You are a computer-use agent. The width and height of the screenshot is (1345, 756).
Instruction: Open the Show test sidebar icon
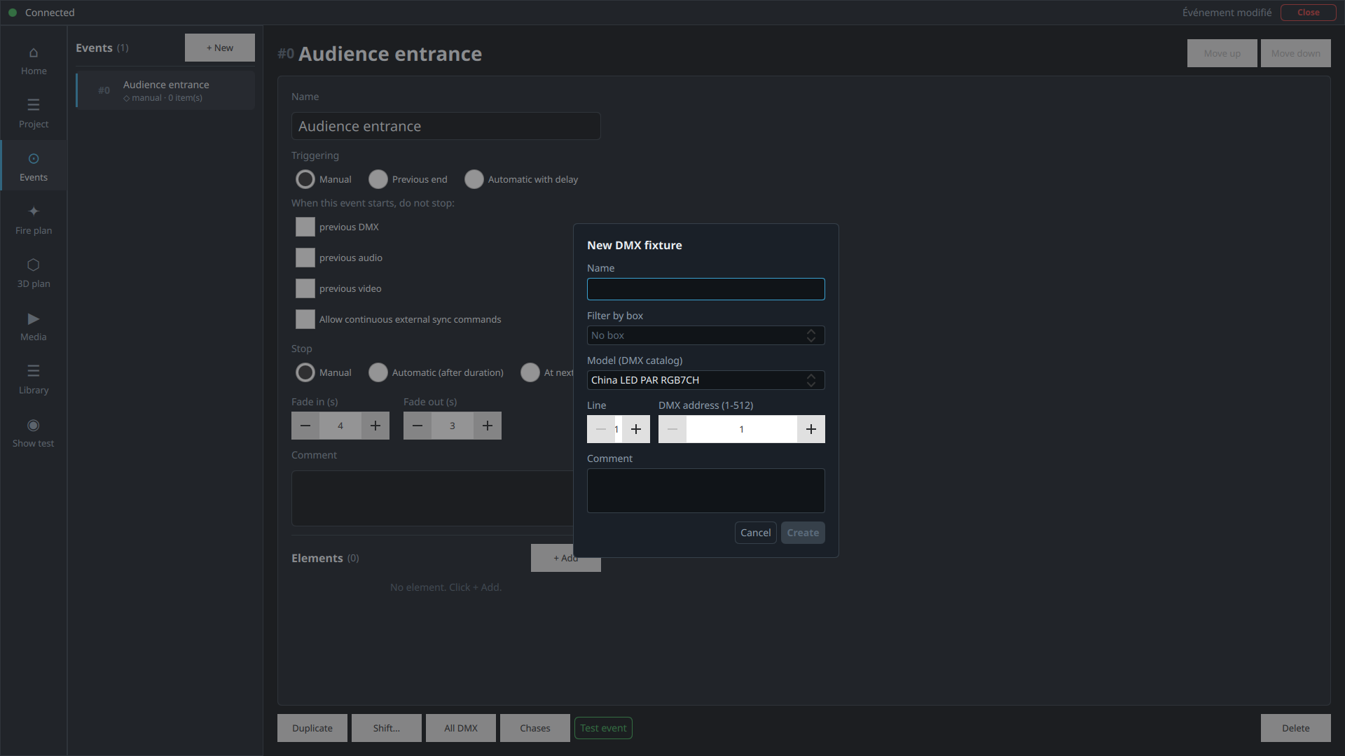(34, 433)
